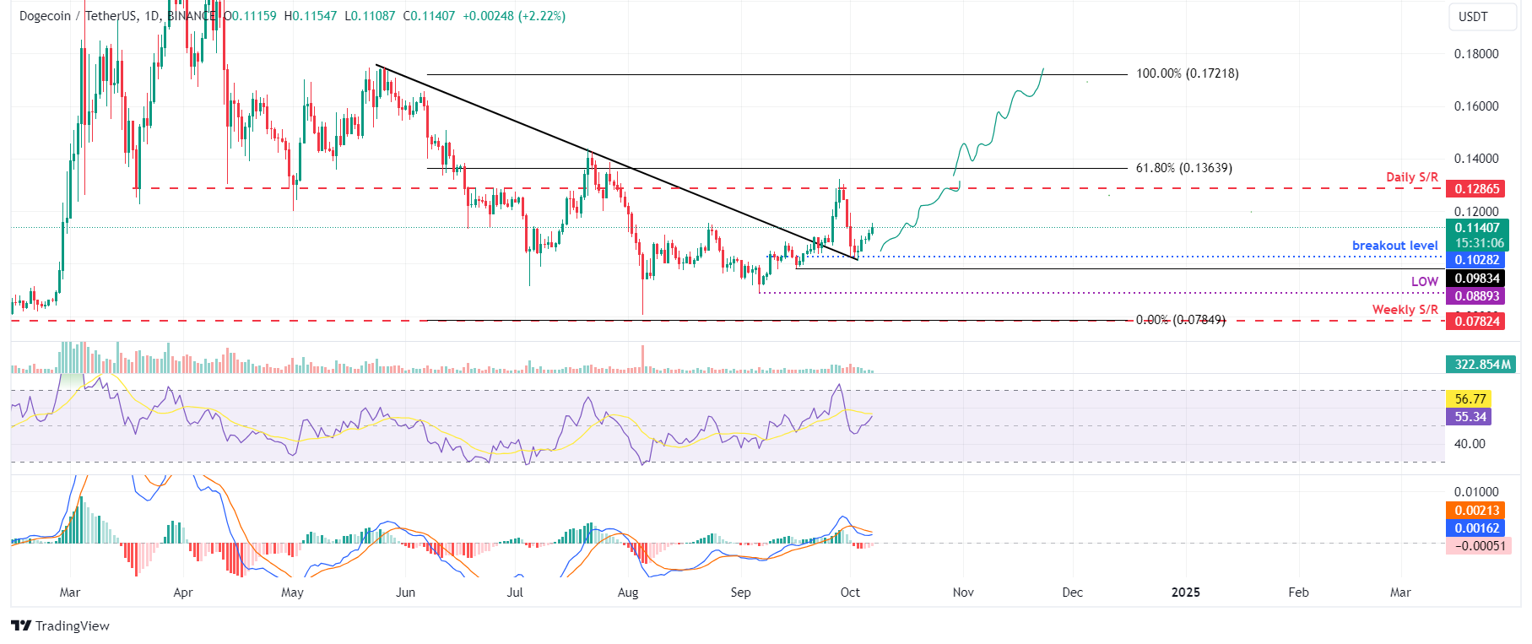Click the Oct label on time axis
The image size is (1532, 644).
pos(851,593)
